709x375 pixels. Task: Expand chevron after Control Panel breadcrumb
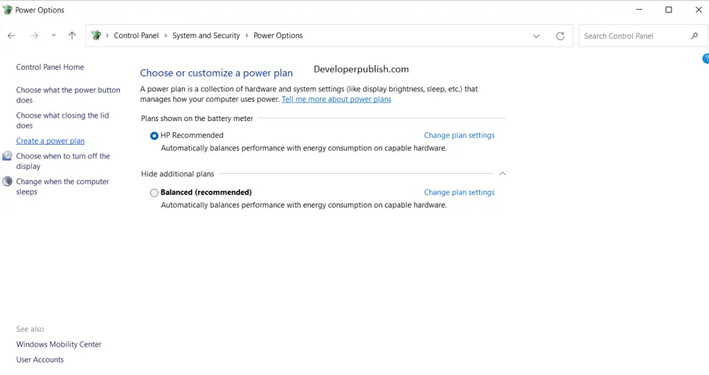165,36
